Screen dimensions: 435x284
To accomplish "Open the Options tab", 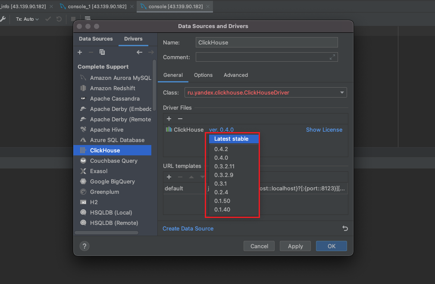I will tap(203, 75).
